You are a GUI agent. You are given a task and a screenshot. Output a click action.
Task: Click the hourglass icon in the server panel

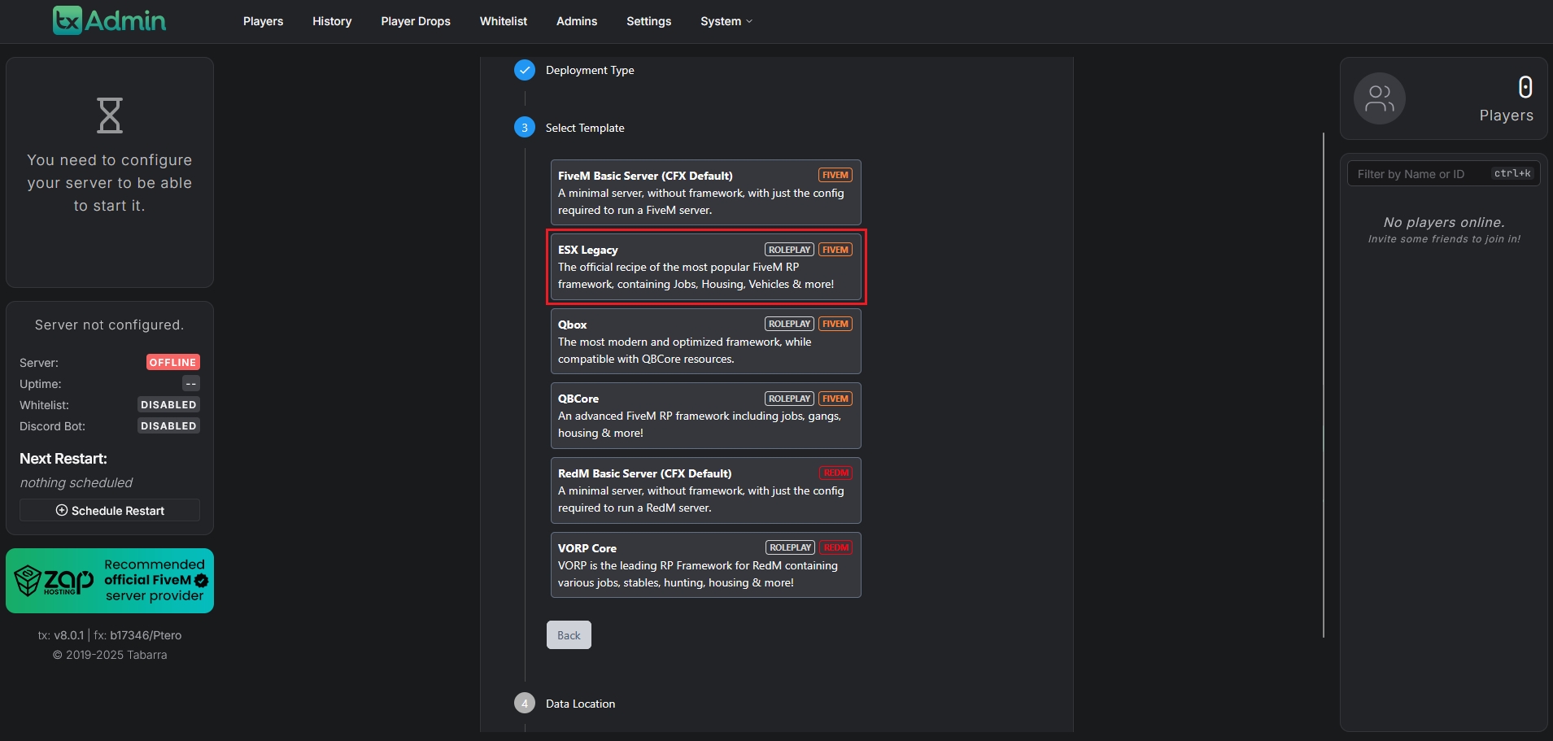pos(110,116)
